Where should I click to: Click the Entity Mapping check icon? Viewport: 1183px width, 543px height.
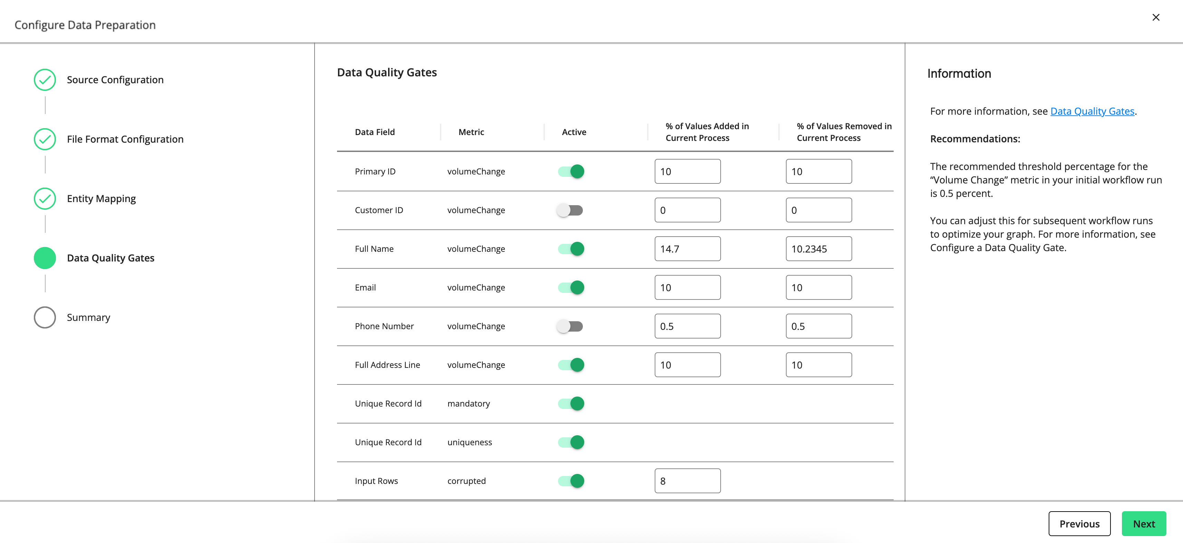click(44, 199)
